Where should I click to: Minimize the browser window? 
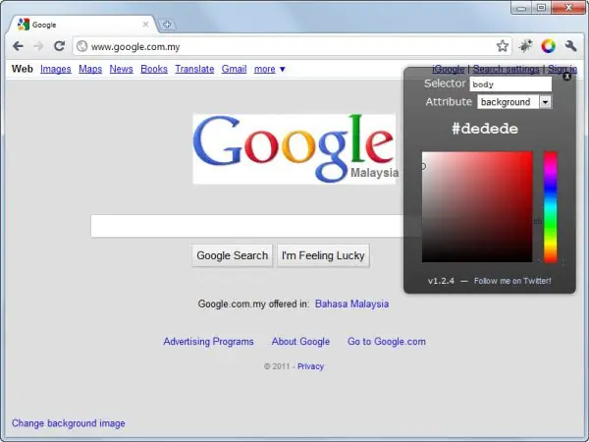pos(521,8)
